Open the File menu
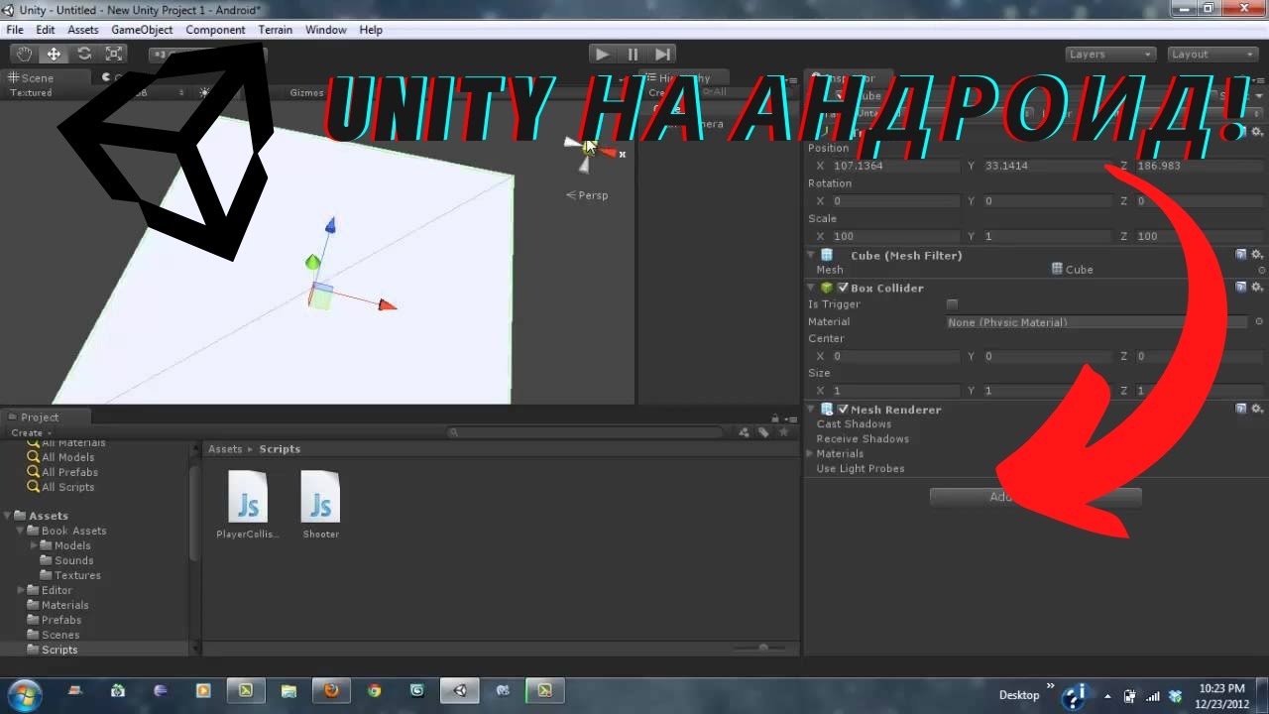This screenshot has width=1269, height=714. coord(15,30)
